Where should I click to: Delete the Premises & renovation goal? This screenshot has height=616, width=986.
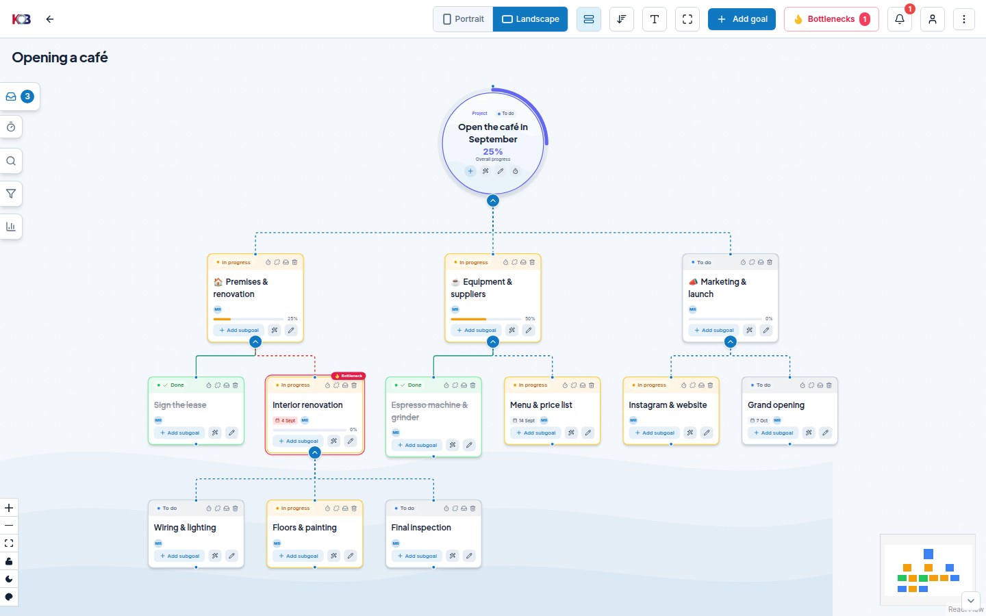click(x=295, y=262)
